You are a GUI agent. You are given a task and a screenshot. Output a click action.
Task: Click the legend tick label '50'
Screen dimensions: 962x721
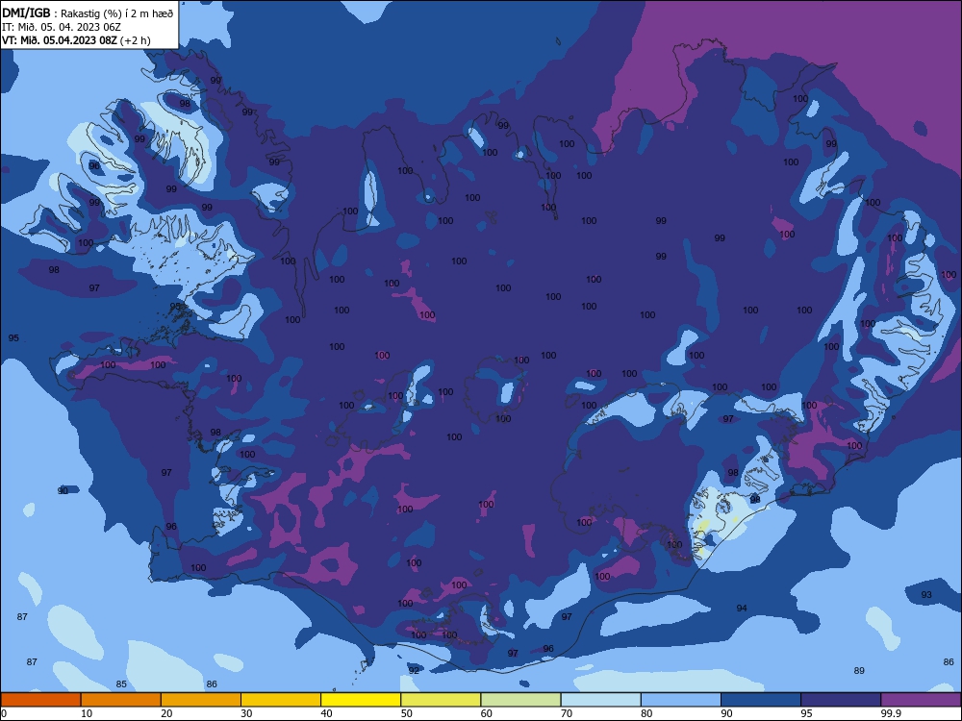point(406,713)
